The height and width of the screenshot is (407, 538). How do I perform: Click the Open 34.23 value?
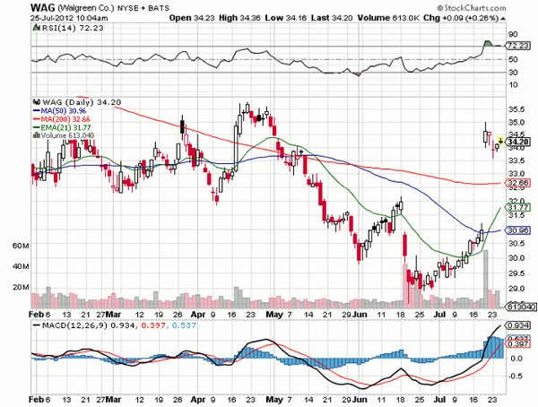click(x=193, y=18)
